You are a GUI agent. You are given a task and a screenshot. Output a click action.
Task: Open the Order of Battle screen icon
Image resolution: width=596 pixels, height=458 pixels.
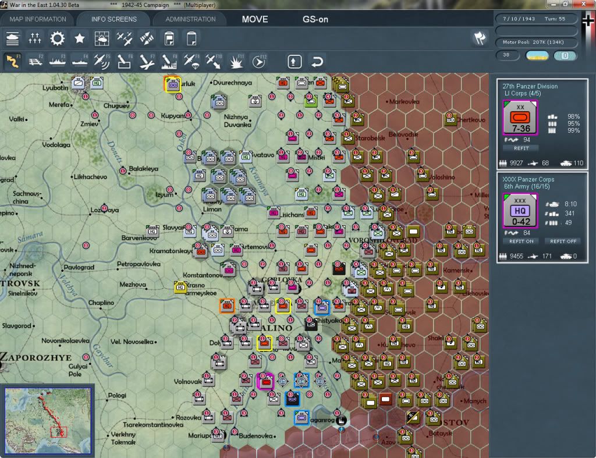click(13, 38)
